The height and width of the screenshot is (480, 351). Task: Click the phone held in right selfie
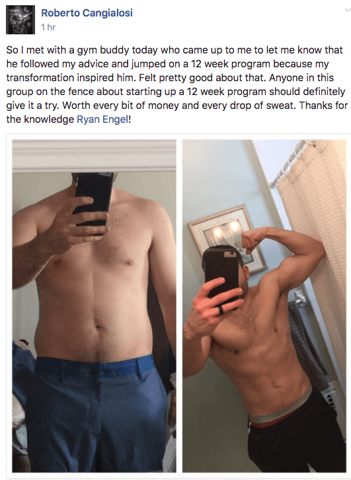coord(221,275)
